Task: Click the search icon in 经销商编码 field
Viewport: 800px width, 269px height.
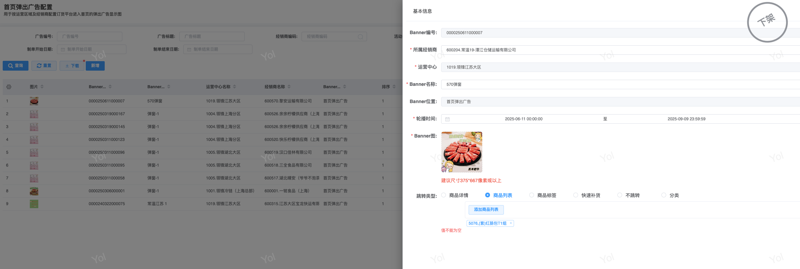Action: point(360,37)
